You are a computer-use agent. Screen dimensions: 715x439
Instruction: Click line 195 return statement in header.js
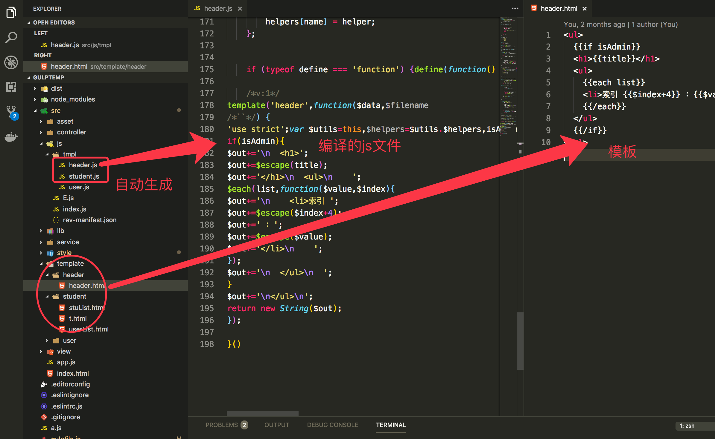click(284, 308)
